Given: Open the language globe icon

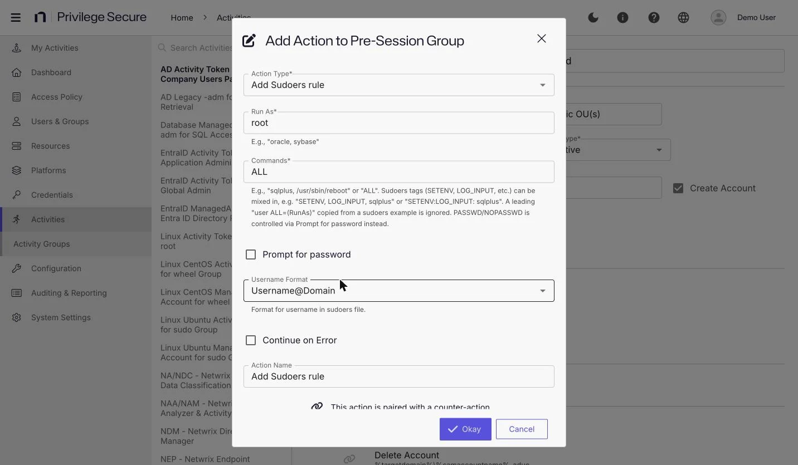Looking at the screenshot, I should click(683, 17).
